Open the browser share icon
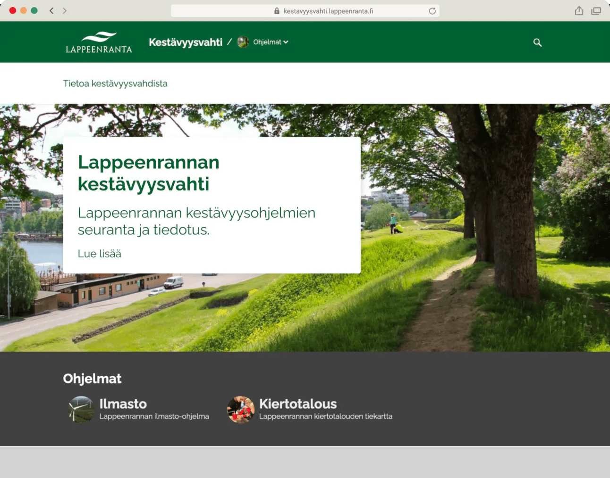Viewport: 610px width, 478px height. [579, 10]
